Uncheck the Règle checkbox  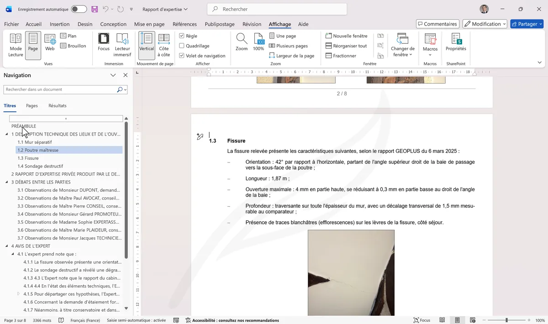click(182, 36)
